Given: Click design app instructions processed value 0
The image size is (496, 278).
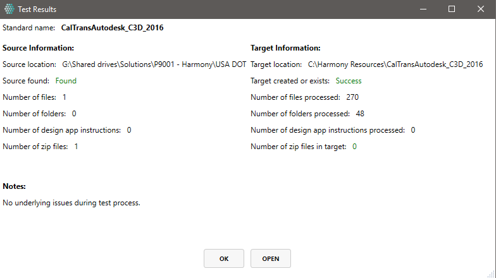Looking at the screenshot, I should point(413,130).
